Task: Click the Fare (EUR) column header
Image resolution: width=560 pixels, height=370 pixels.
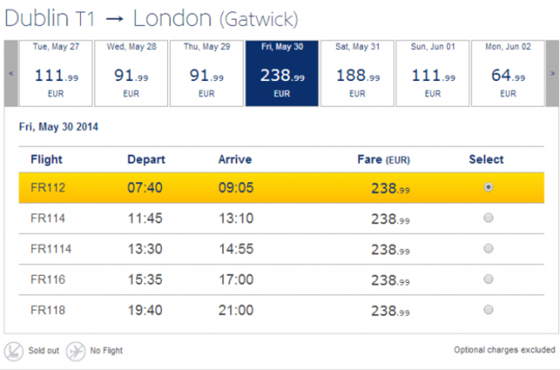Action: pyautogui.click(x=384, y=160)
